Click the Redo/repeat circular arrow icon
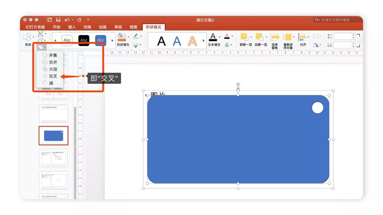 click(79, 20)
